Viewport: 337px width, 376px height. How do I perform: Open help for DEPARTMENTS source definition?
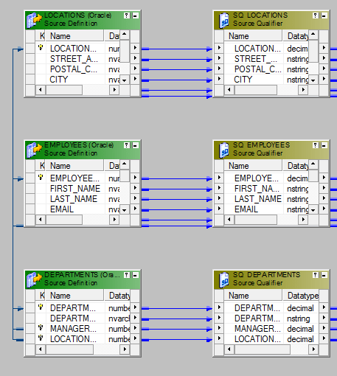pos(127,275)
